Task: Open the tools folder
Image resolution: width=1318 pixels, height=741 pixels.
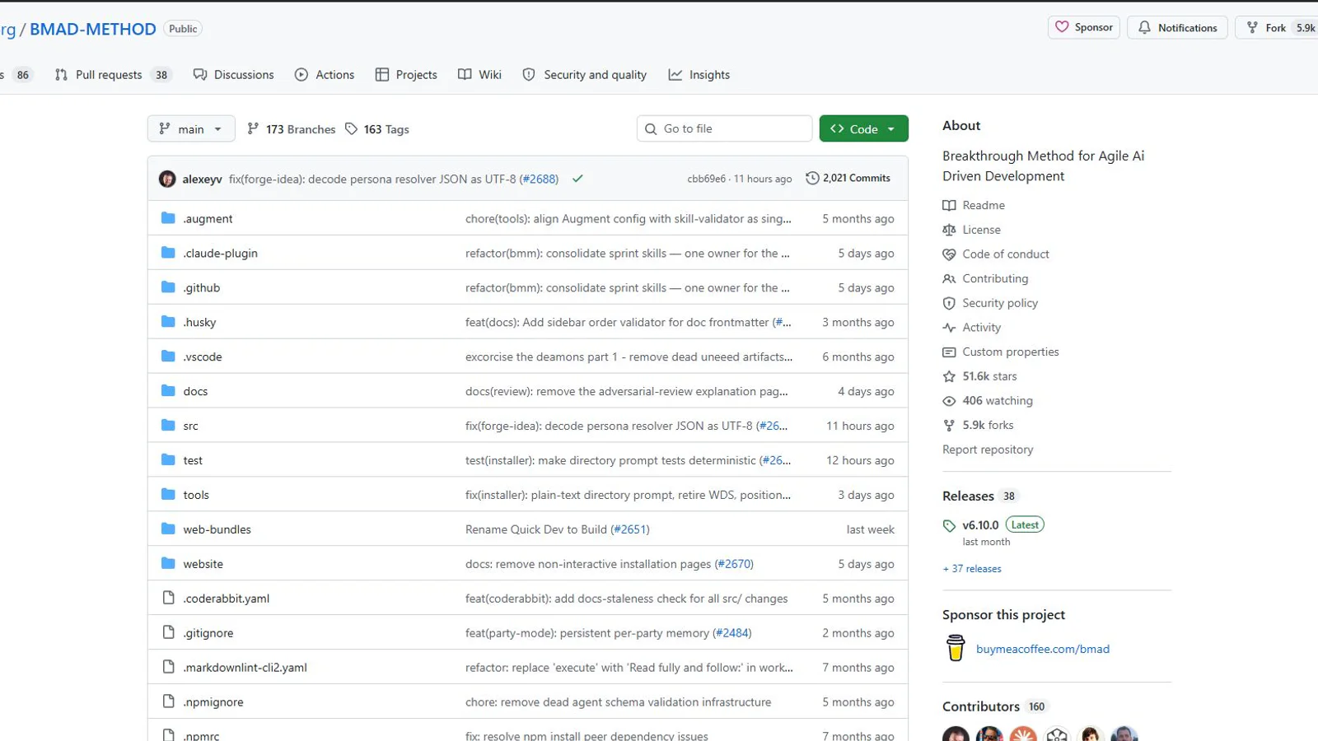Action: pyautogui.click(x=196, y=495)
